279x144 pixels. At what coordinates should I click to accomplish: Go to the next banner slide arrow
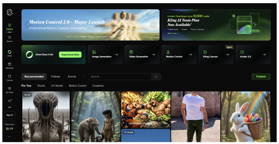[x=153, y=25]
